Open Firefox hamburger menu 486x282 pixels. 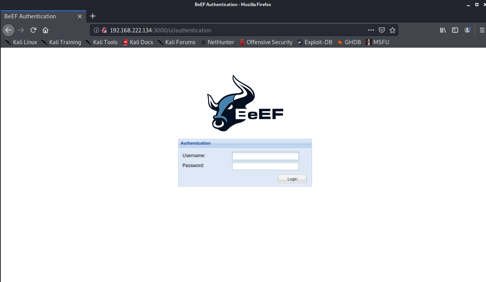(x=482, y=30)
